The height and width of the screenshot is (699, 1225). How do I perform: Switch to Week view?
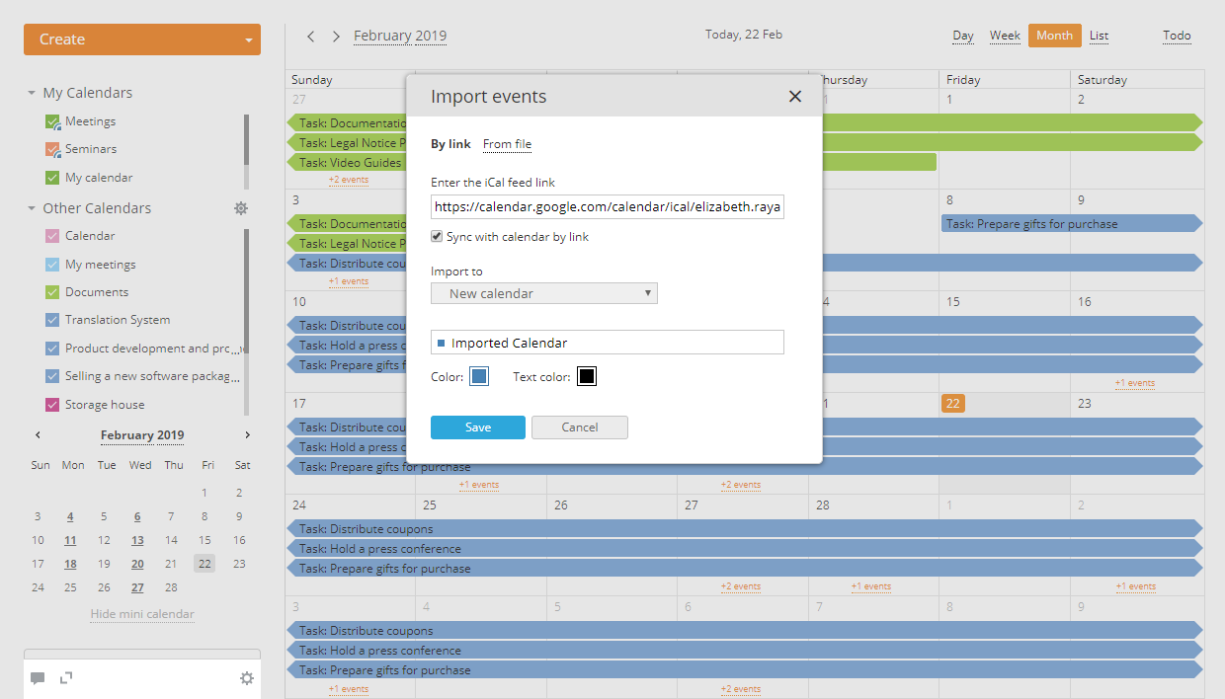coord(1005,35)
